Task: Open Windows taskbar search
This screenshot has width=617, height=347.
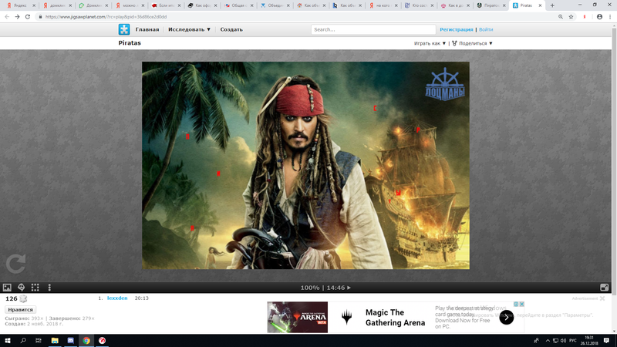Action: [23, 341]
